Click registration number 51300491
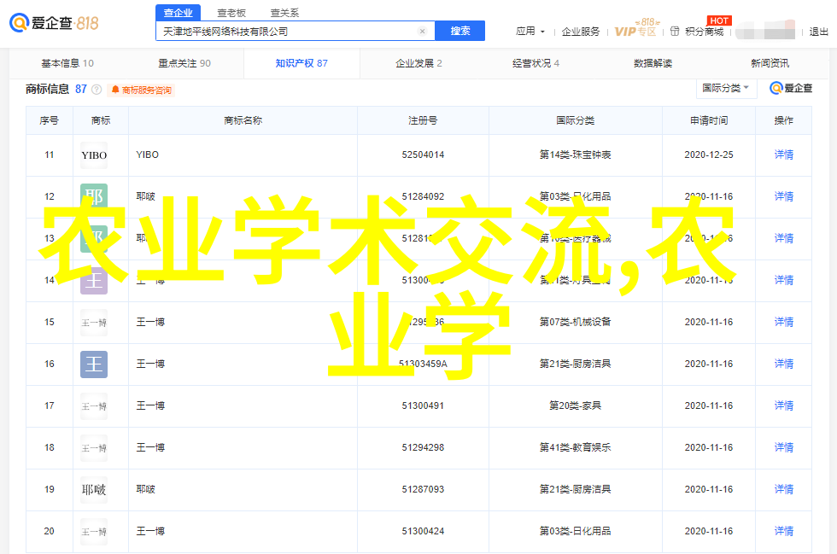This screenshot has height=554, width=837. point(423,405)
